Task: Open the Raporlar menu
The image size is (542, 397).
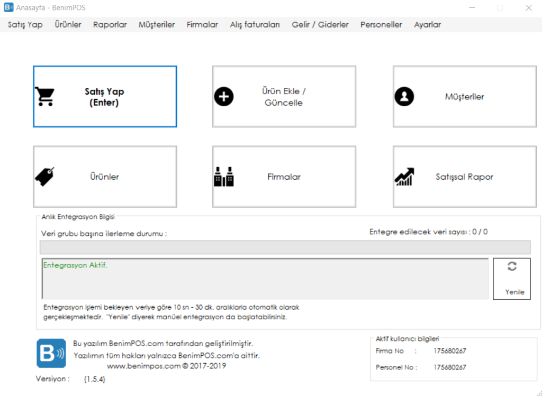Action: coord(110,24)
